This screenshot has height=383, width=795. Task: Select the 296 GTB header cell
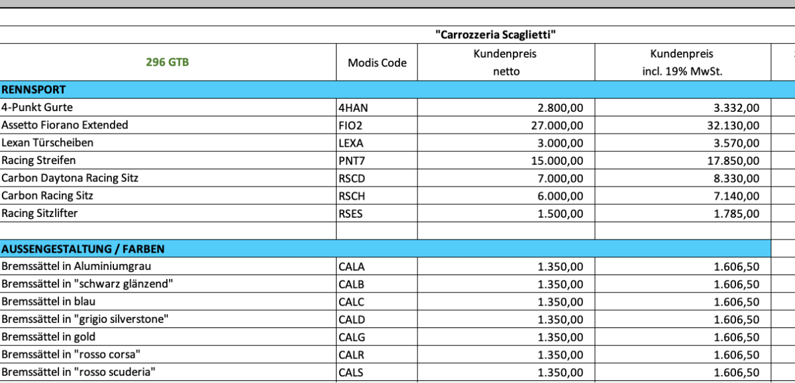[168, 62]
